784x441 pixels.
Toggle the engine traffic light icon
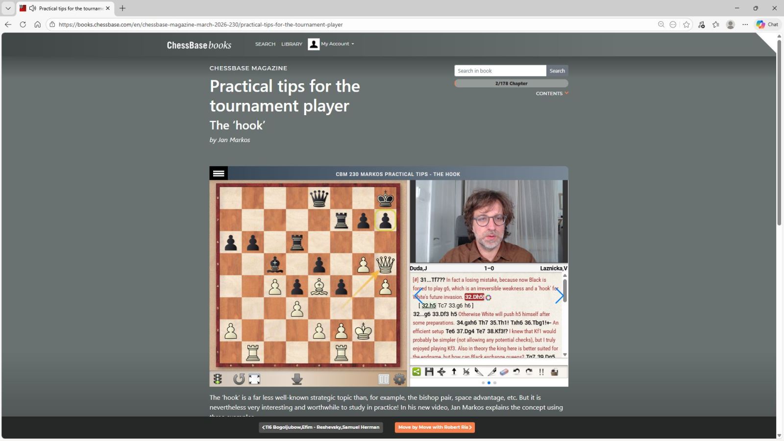click(218, 379)
